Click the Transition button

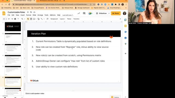point(76,19)
